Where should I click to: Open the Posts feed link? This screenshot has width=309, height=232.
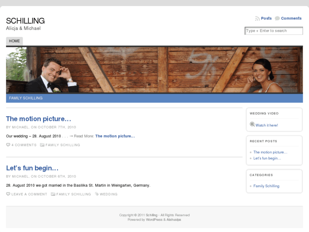pos(266,18)
